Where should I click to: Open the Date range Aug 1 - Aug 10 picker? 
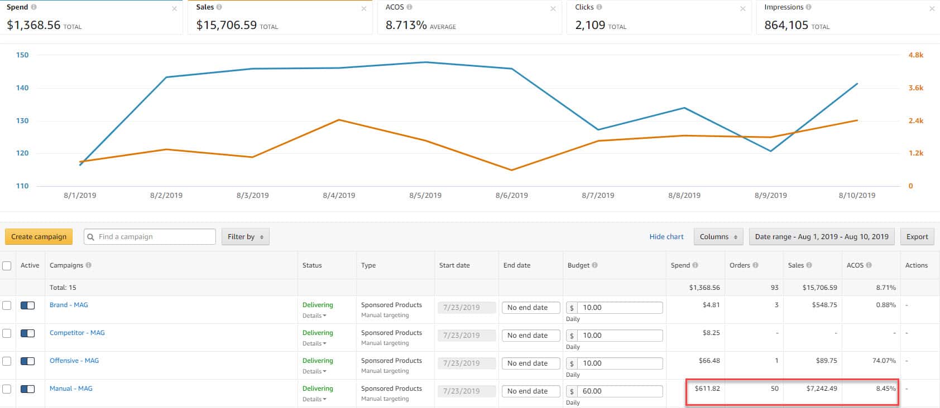pyautogui.click(x=822, y=237)
